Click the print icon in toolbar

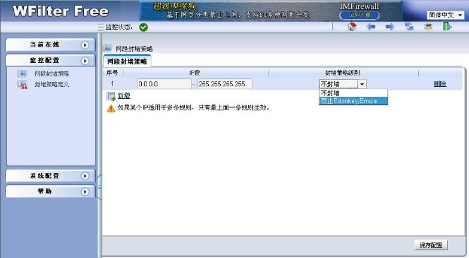[x=428, y=27]
